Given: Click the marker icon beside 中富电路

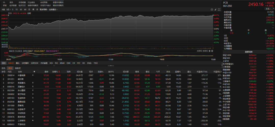Looking at the screenshot, I should (x=33, y=75).
